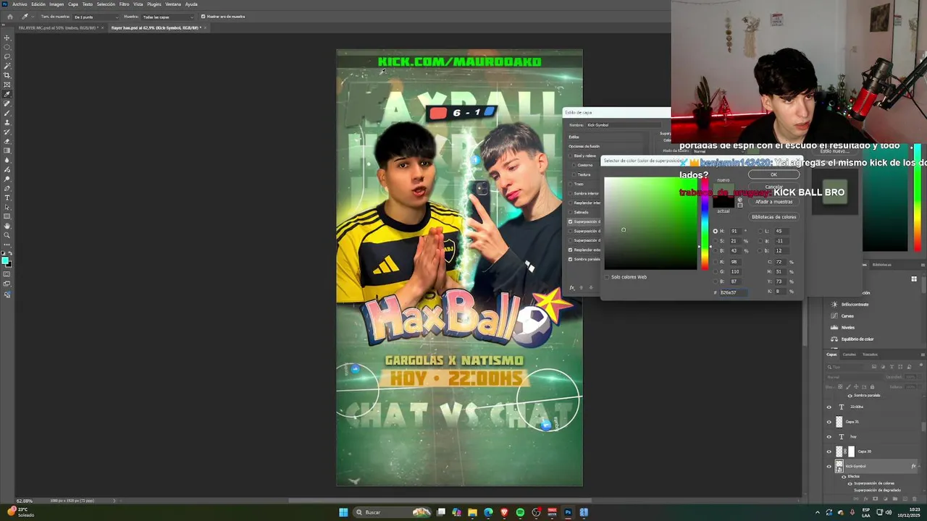
Task: Open the layer blend mode Normal dropdown
Action: pyautogui.click(x=853, y=377)
